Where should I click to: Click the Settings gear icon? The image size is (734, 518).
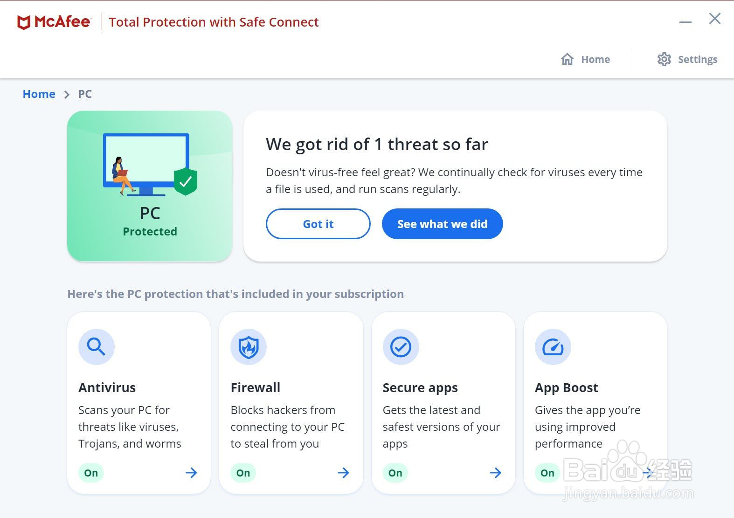click(x=664, y=59)
